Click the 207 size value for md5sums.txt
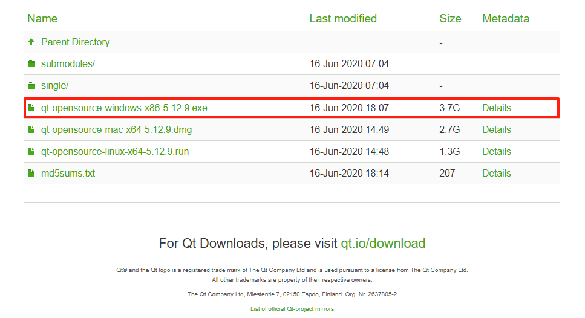Viewport: 585px width, 318px height. tap(447, 173)
